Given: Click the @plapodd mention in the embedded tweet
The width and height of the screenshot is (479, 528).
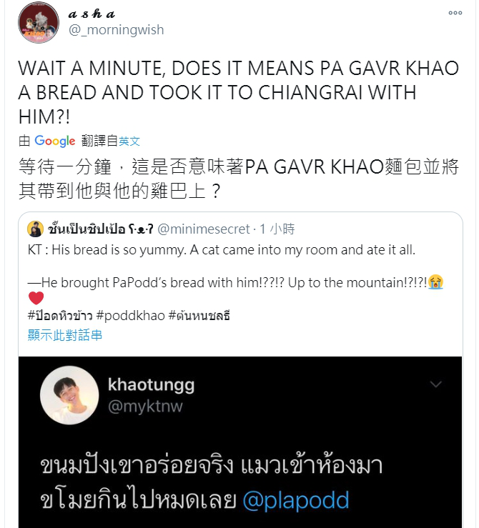Looking at the screenshot, I should coord(296,499).
